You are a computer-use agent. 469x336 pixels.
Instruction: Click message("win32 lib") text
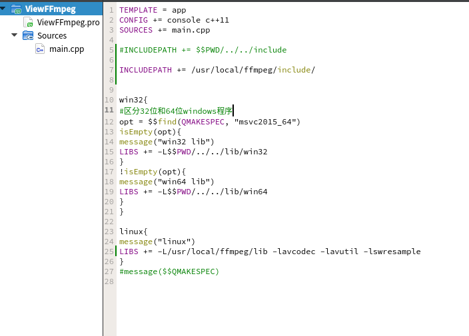click(167, 142)
